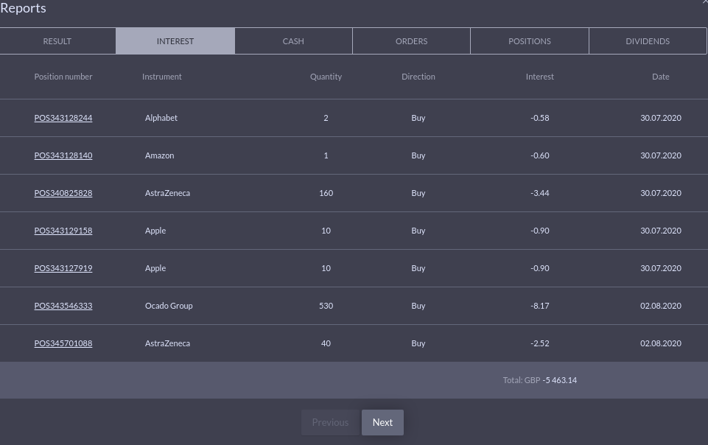Click the Date column header
708x445 pixels.
pos(661,77)
